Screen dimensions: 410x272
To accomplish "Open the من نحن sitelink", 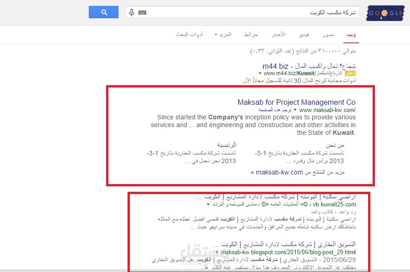I will click(x=335, y=145).
